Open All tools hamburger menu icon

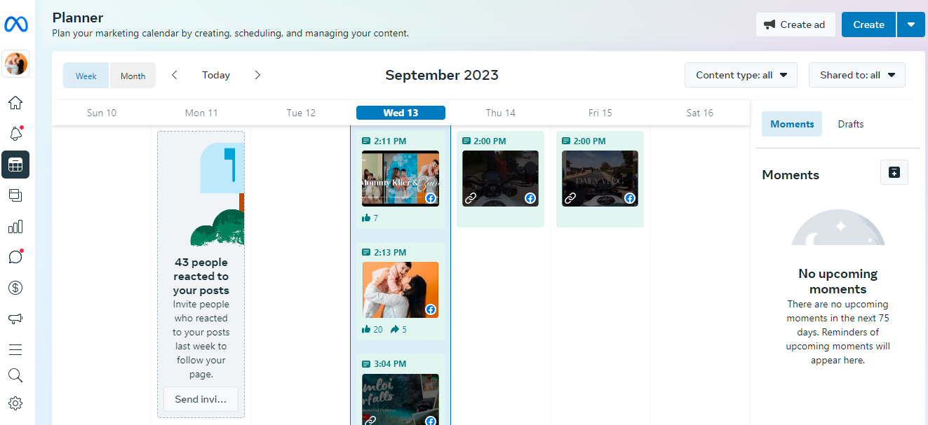[x=15, y=349]
